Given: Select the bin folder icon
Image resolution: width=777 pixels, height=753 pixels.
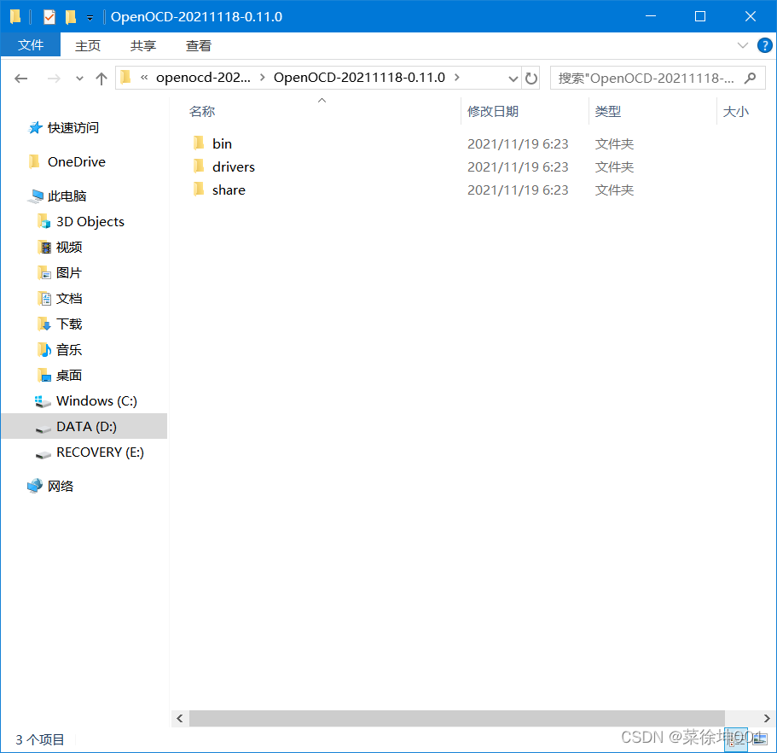Looking at the screenshot, I should pyautogui.click(x=199, y=143).
